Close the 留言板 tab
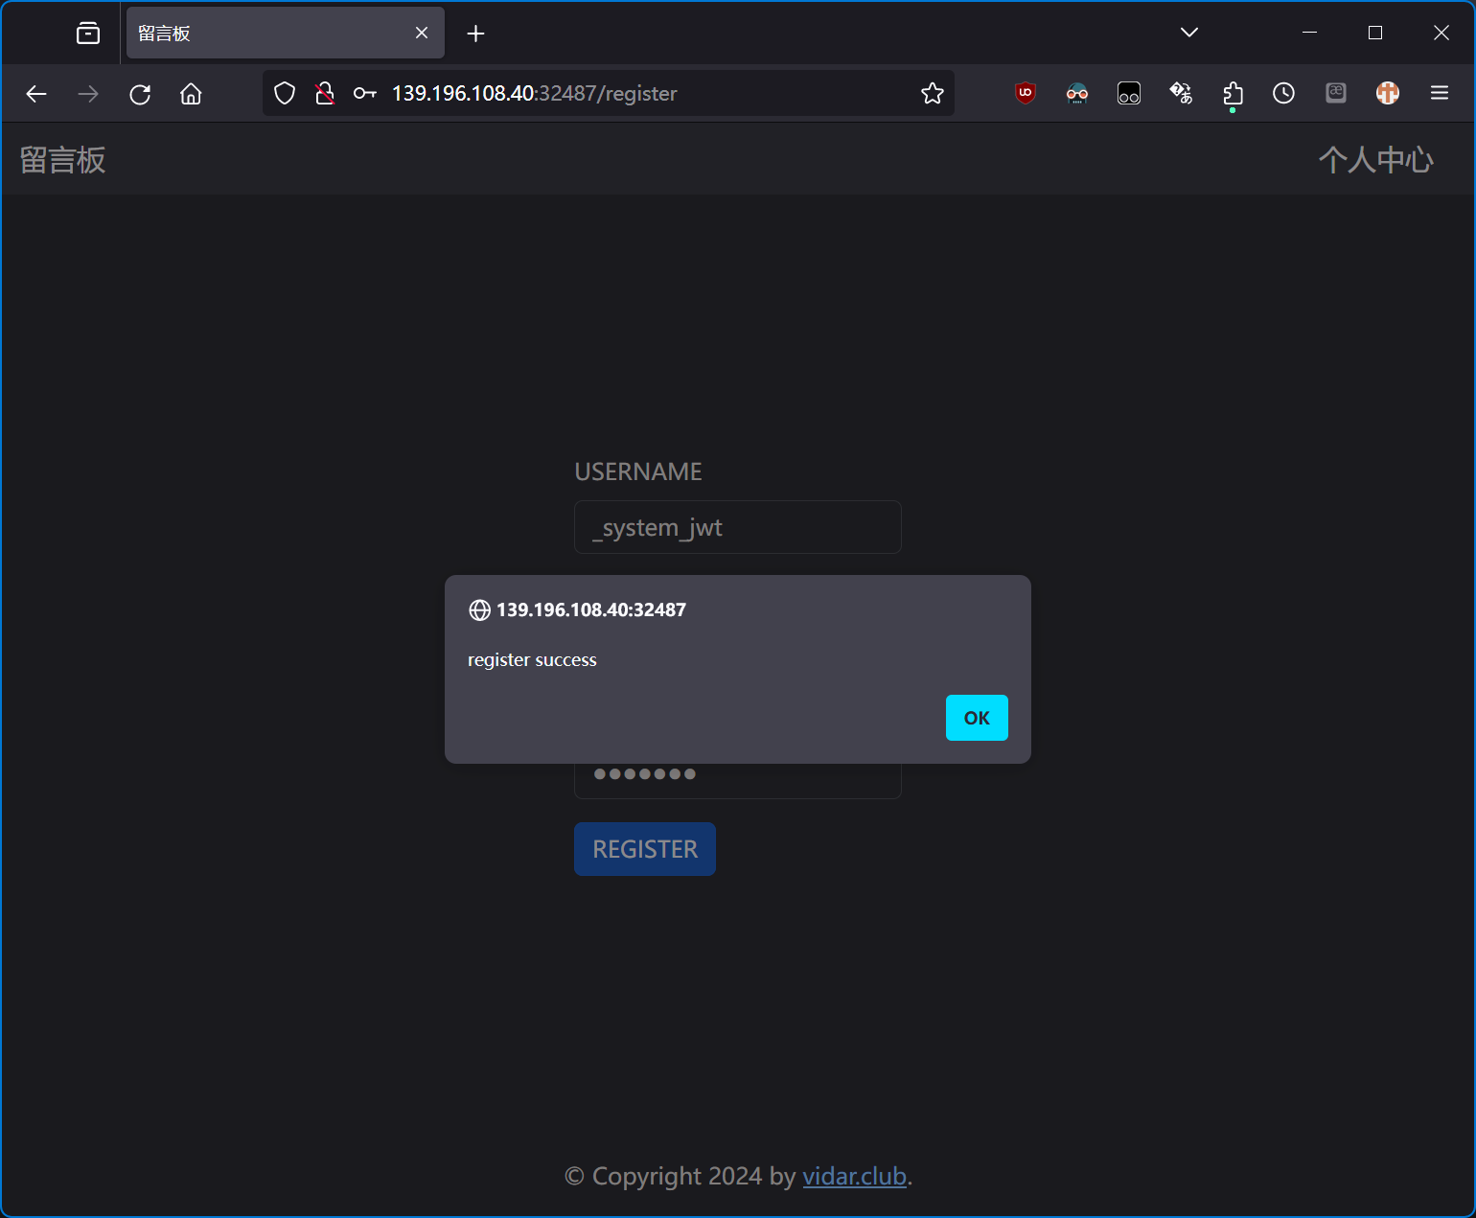This screenshot has width=1476, height=1218. tap(422, 34)
